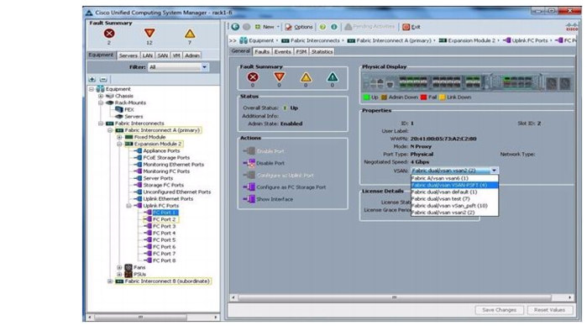Choose Fabric dual/vsan vsan2 (2) in list
The width and height of the screenshot is (587, 326).
point(454,213)
